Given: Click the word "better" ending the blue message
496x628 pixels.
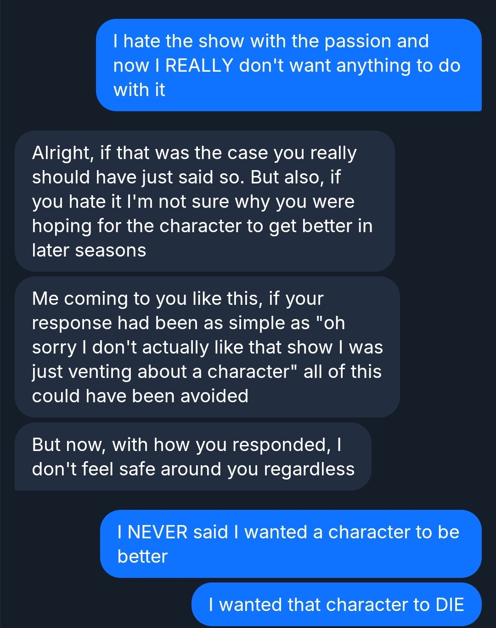Looking at the screenshot, I should click(142, 556).
